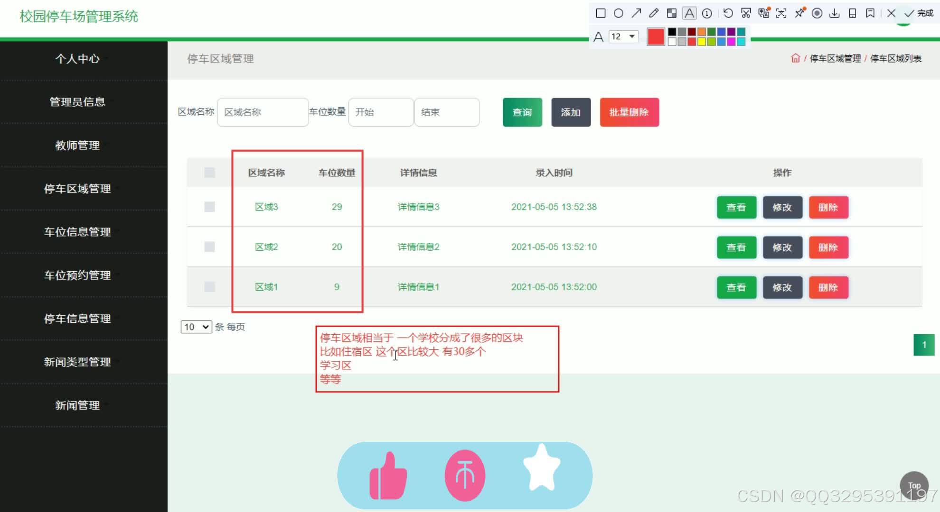Open 车位预约管理 in the sidebar
Screen dimensions: 940x512
click(77, 275)
